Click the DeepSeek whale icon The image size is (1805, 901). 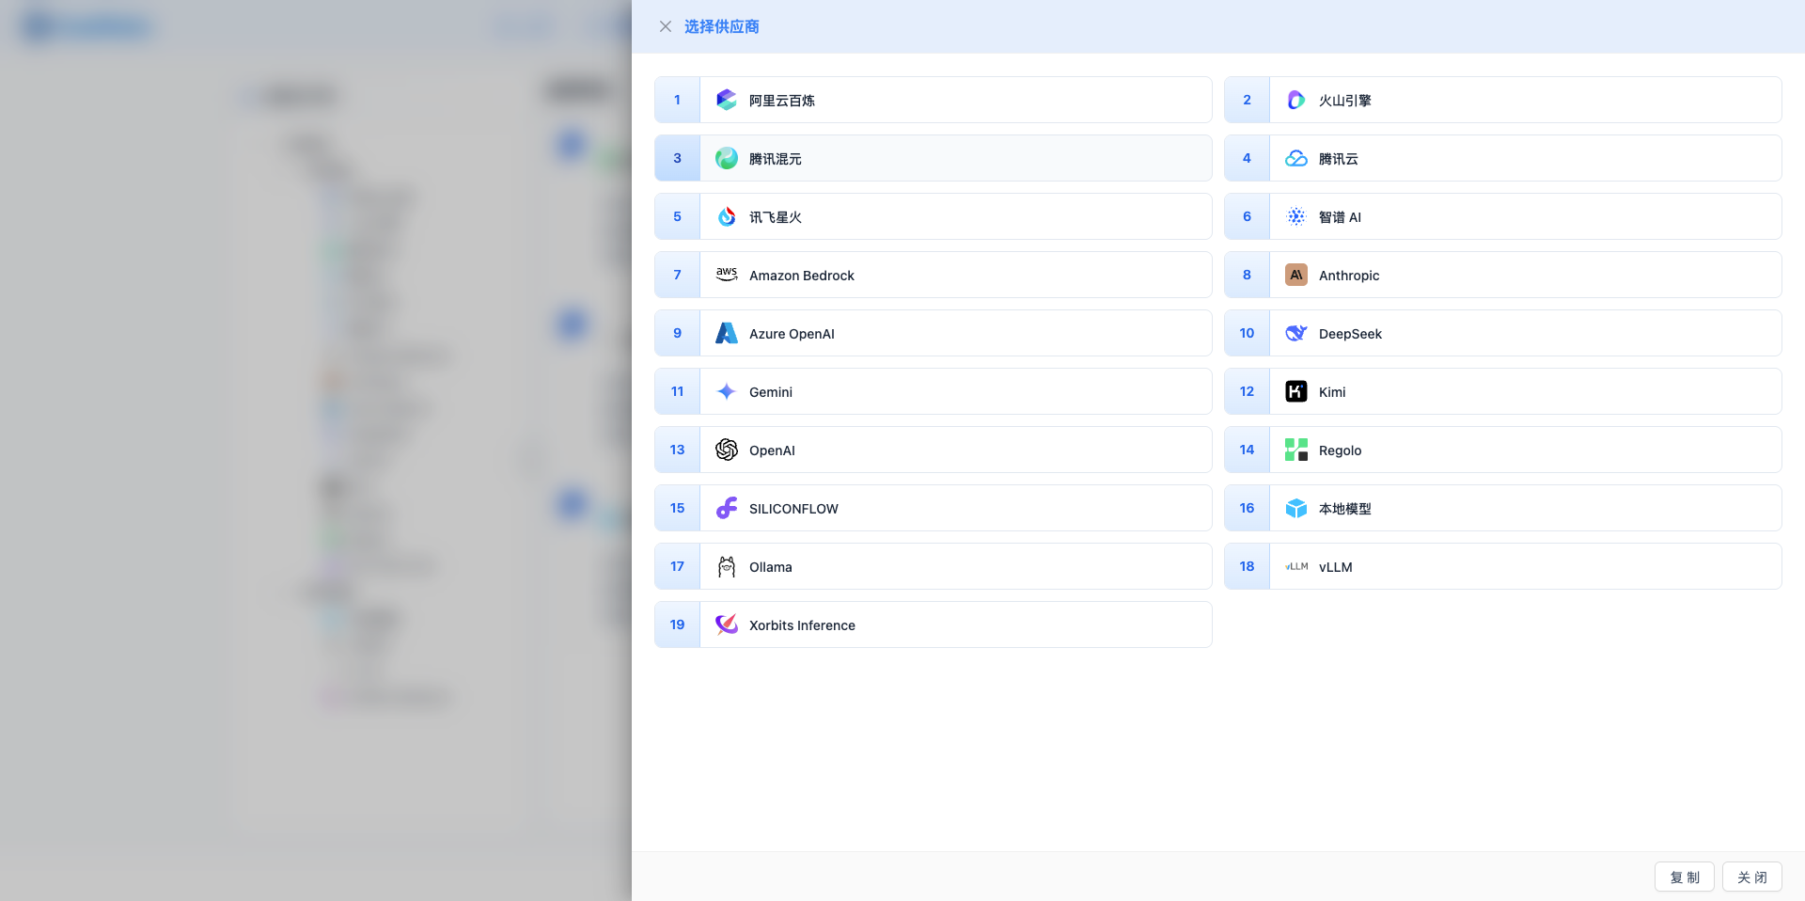(x=1295, y=333)
